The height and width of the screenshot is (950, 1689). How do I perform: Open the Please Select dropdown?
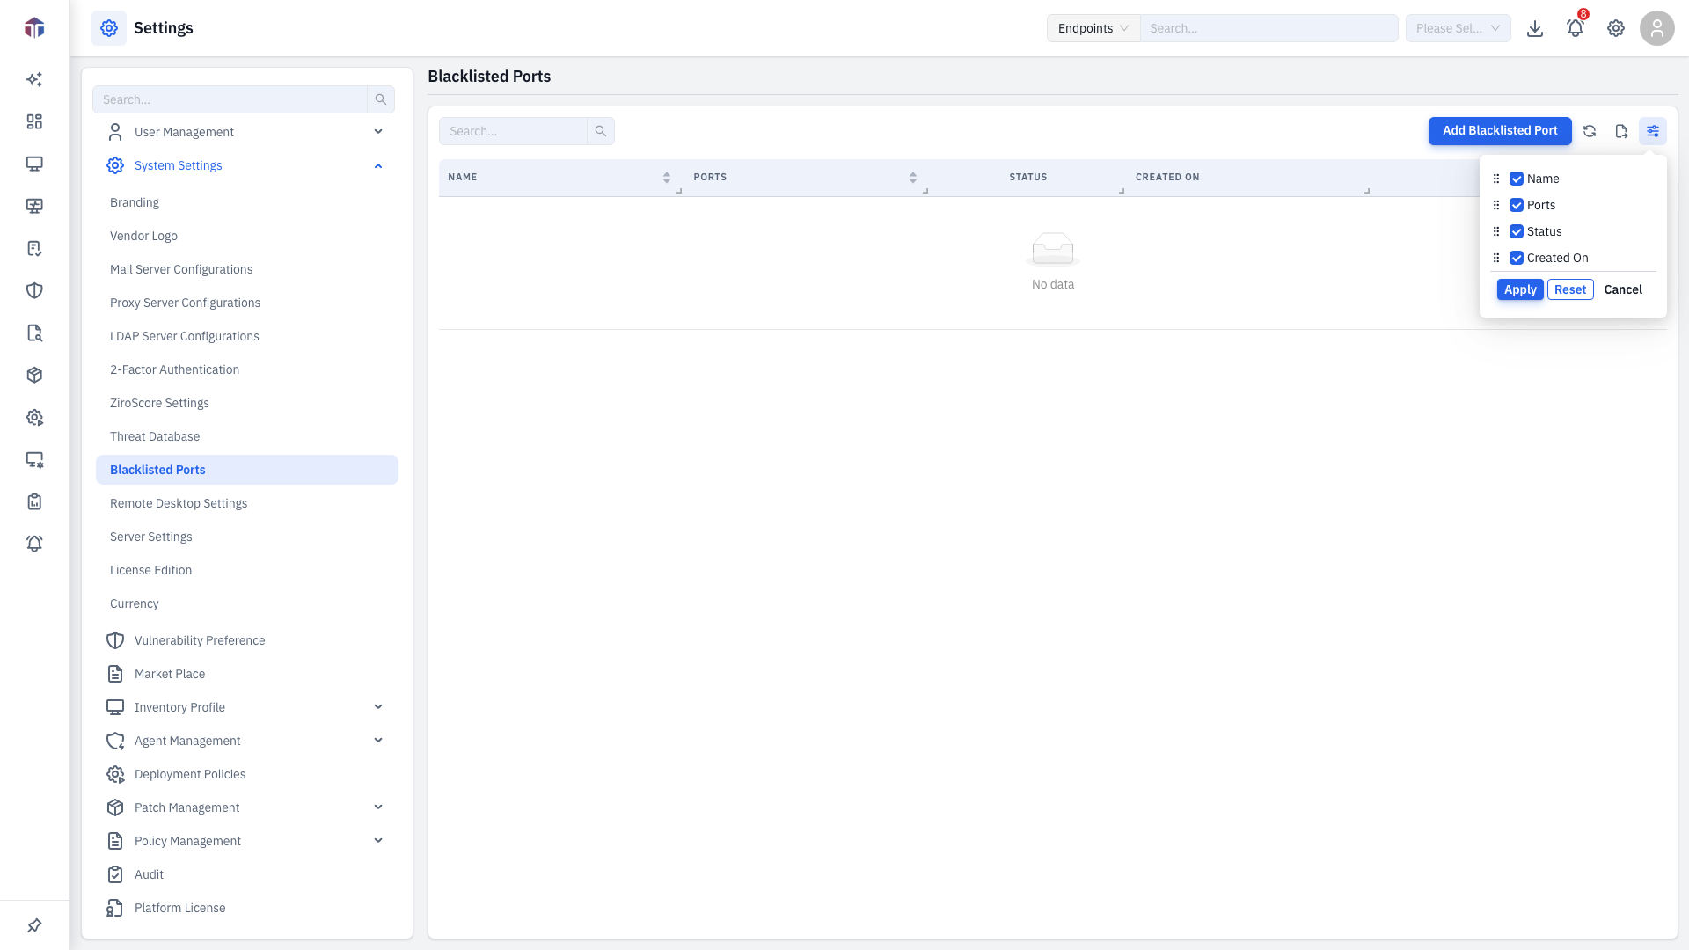[x=1459, y=28]
